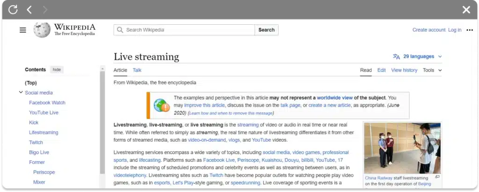This screenshot has width=479, height=192.
Task: Go forward with the right arrow
Action: point(45,10)
